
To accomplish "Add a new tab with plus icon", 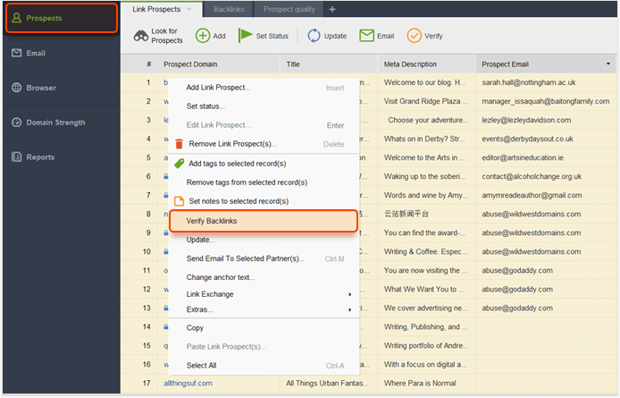I will coord(332,9).
